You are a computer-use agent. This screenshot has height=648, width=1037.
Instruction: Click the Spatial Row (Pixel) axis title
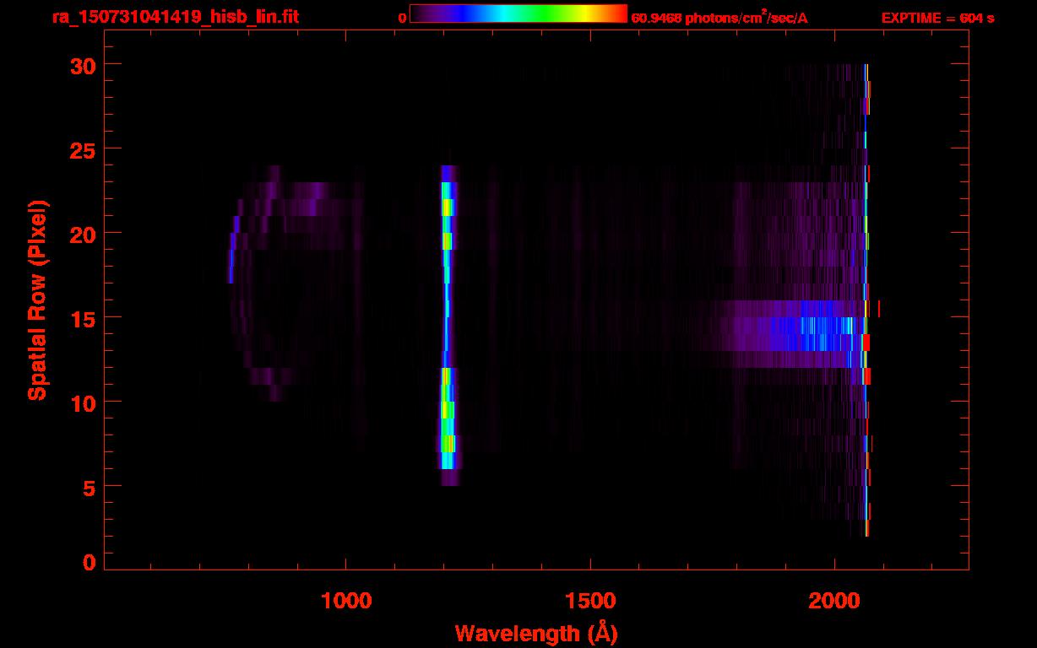click(x=36, y=300)
